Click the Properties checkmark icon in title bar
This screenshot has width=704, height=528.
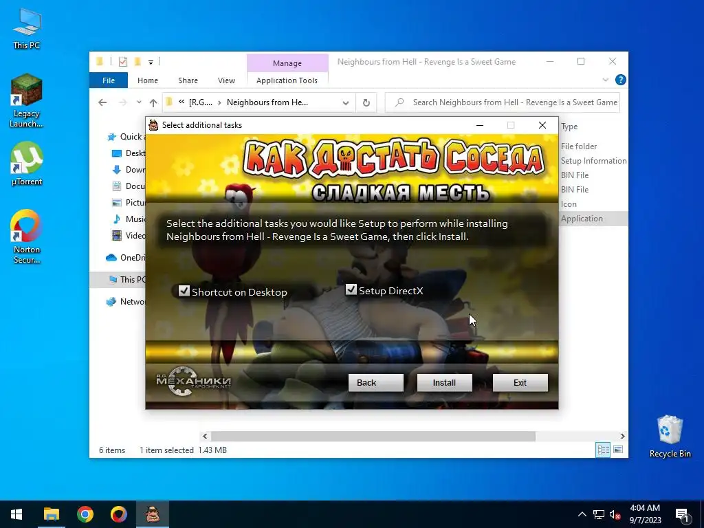[x=122, y=61]
